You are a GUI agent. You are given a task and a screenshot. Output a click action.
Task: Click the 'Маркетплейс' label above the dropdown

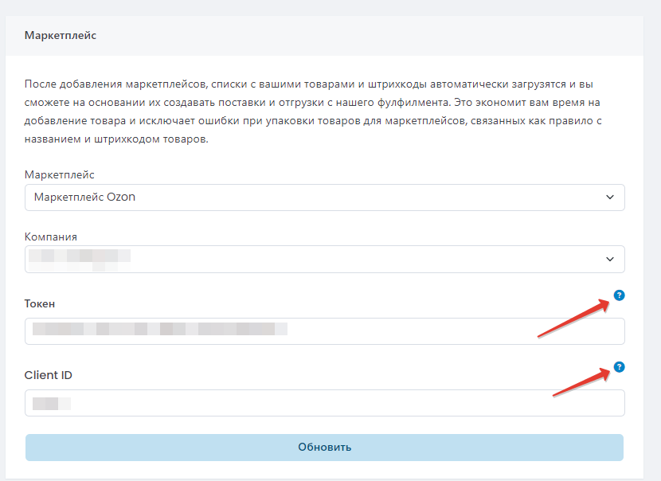click(x=60, y=174)
